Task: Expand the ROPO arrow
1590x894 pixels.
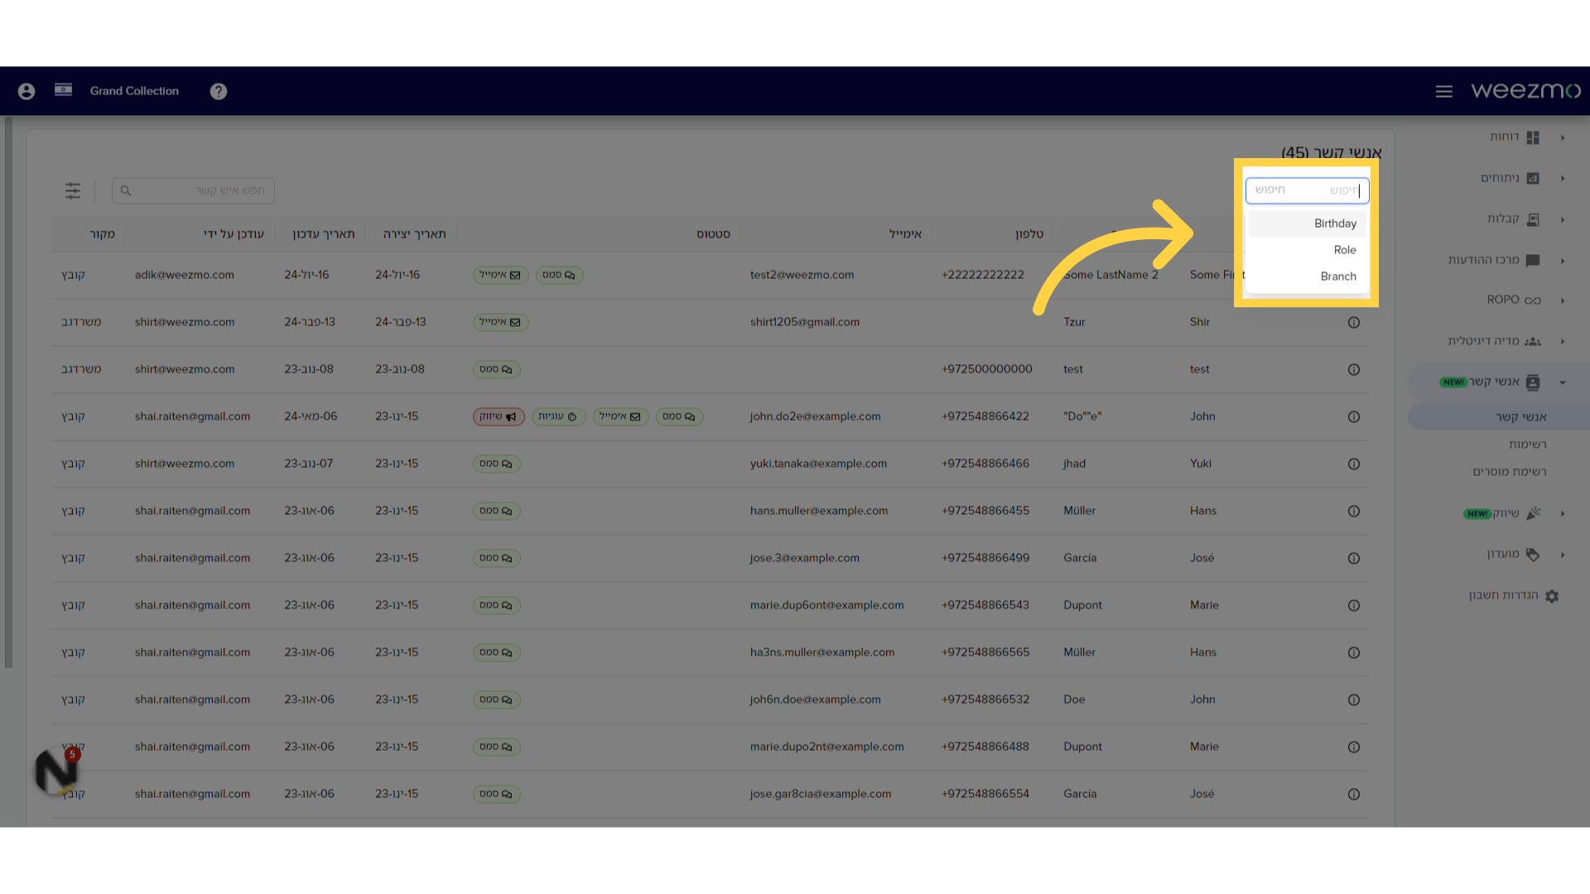Action: point(1563,300)
